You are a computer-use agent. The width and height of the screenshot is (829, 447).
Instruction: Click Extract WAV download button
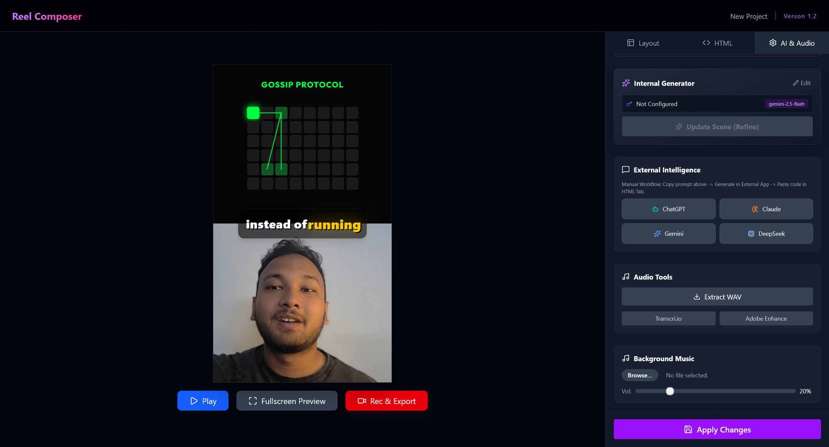(717, 297)
